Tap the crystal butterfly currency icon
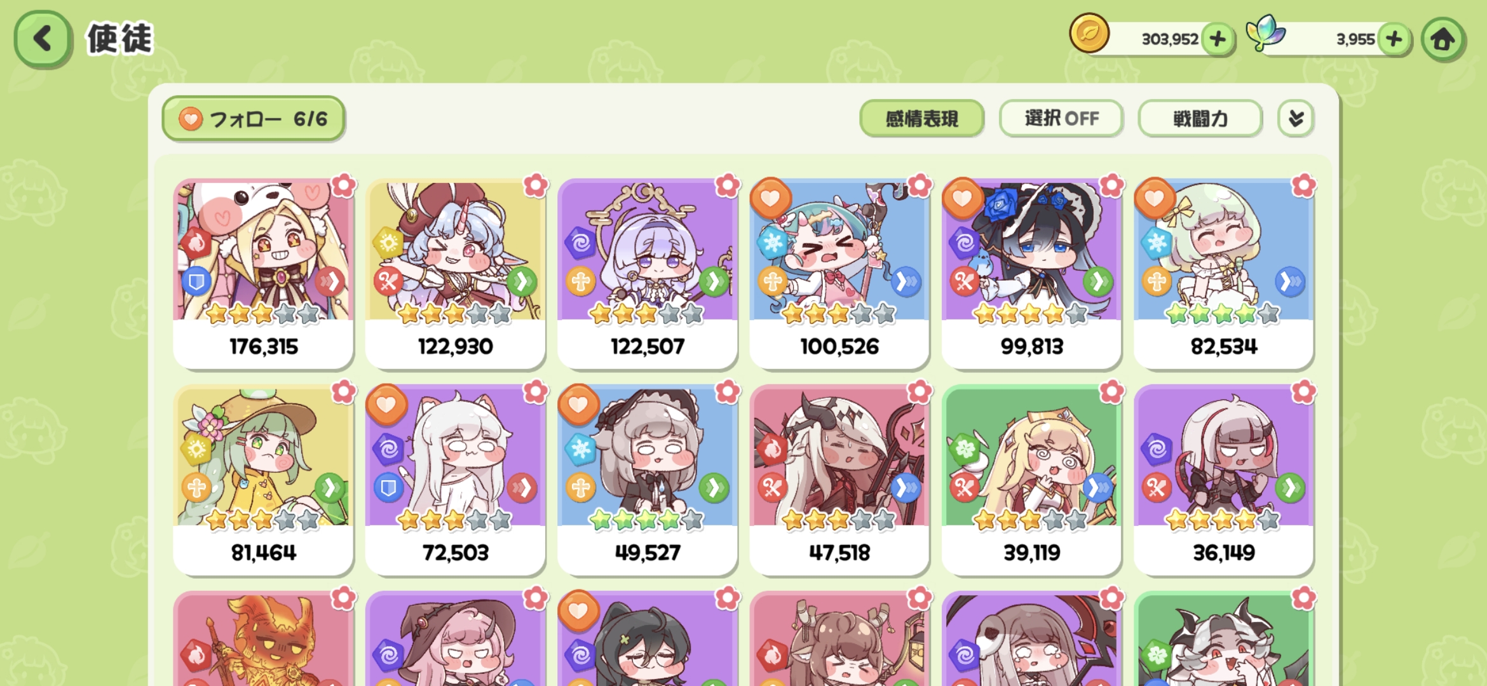The image size is (1487, 686). pyautogui.click(x=1265, y=33)
